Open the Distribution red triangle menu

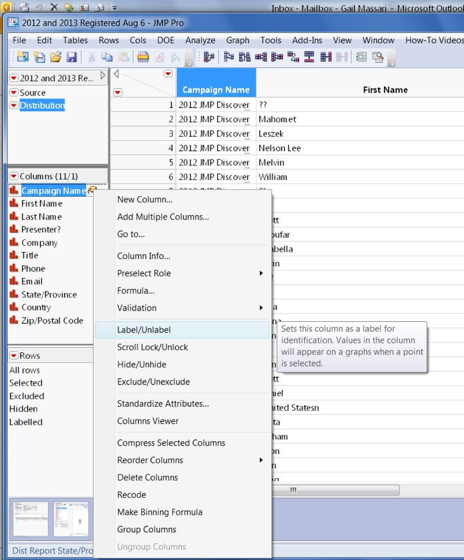[x=14, y=105]
